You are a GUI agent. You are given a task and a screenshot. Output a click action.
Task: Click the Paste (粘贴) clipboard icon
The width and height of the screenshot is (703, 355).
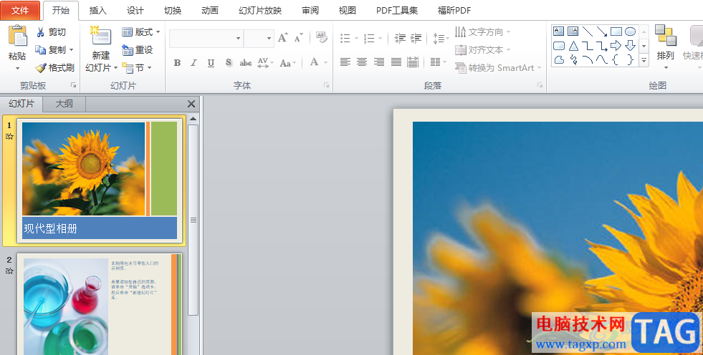(x=17, y=36)
